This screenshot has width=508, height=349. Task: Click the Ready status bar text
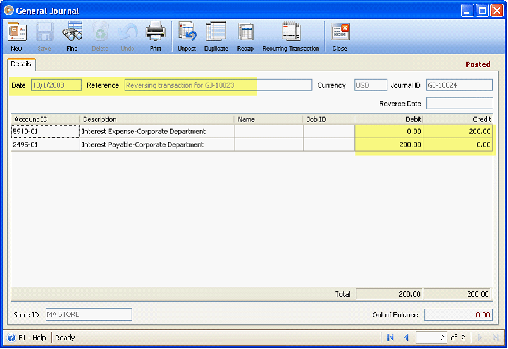click(x=65, y=338)
